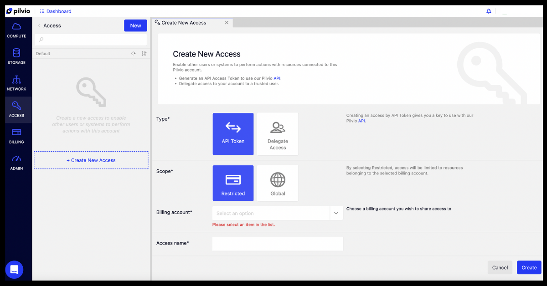Open the Admin section in sidebar
Screen dimensions: 547x286
click(x=16, y=162)
